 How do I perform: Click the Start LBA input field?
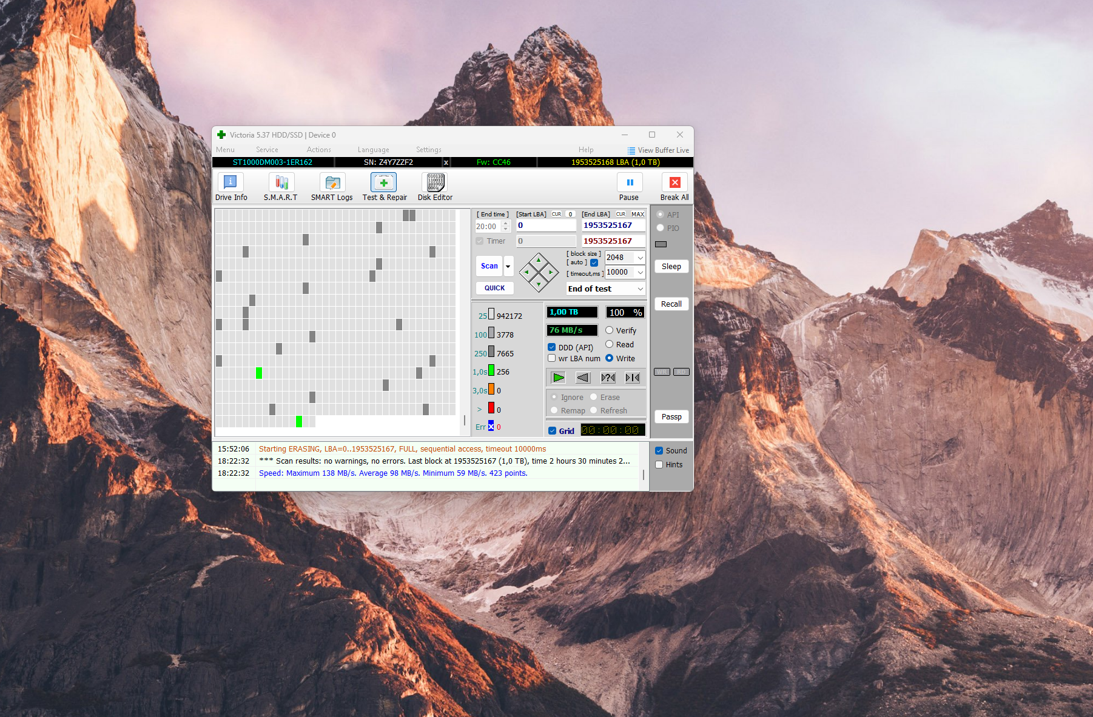pos(545,225)
